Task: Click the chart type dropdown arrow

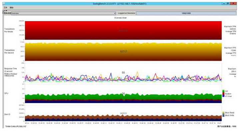Action: point(115,13)
